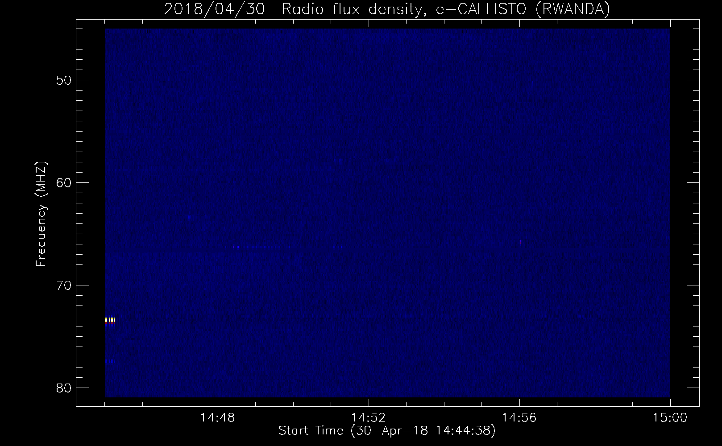The height and width of the screenshot is (446, 722).
Task: Select the "Frequency (MHZ)" y-axis label
Action: point(41,214)
